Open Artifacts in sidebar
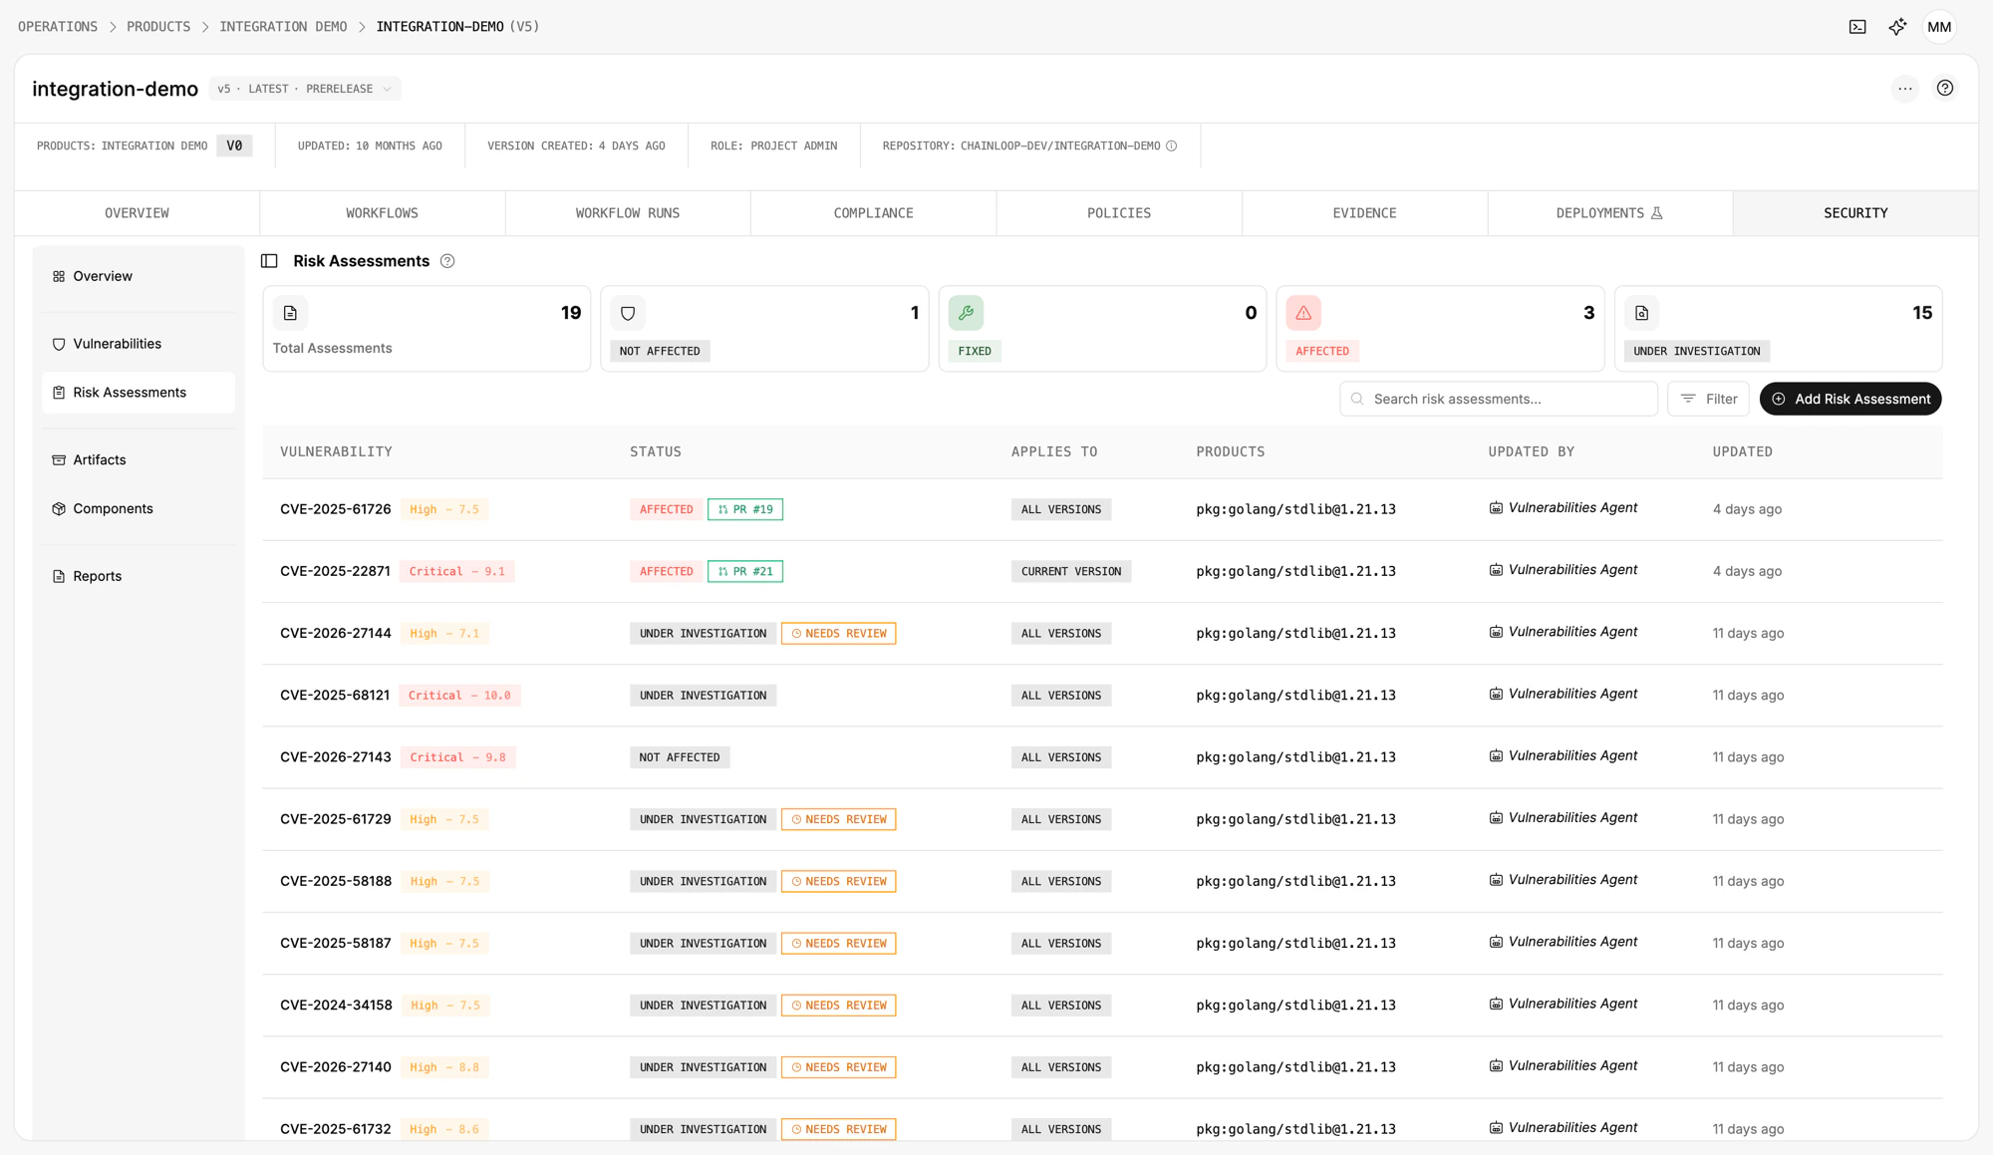 (139, 460)
